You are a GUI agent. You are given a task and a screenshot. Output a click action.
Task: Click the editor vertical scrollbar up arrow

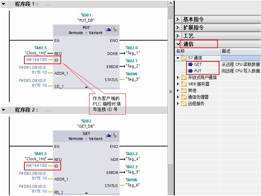click(171, 3)
